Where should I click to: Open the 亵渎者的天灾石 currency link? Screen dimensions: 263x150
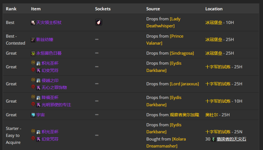pos(231,139)
